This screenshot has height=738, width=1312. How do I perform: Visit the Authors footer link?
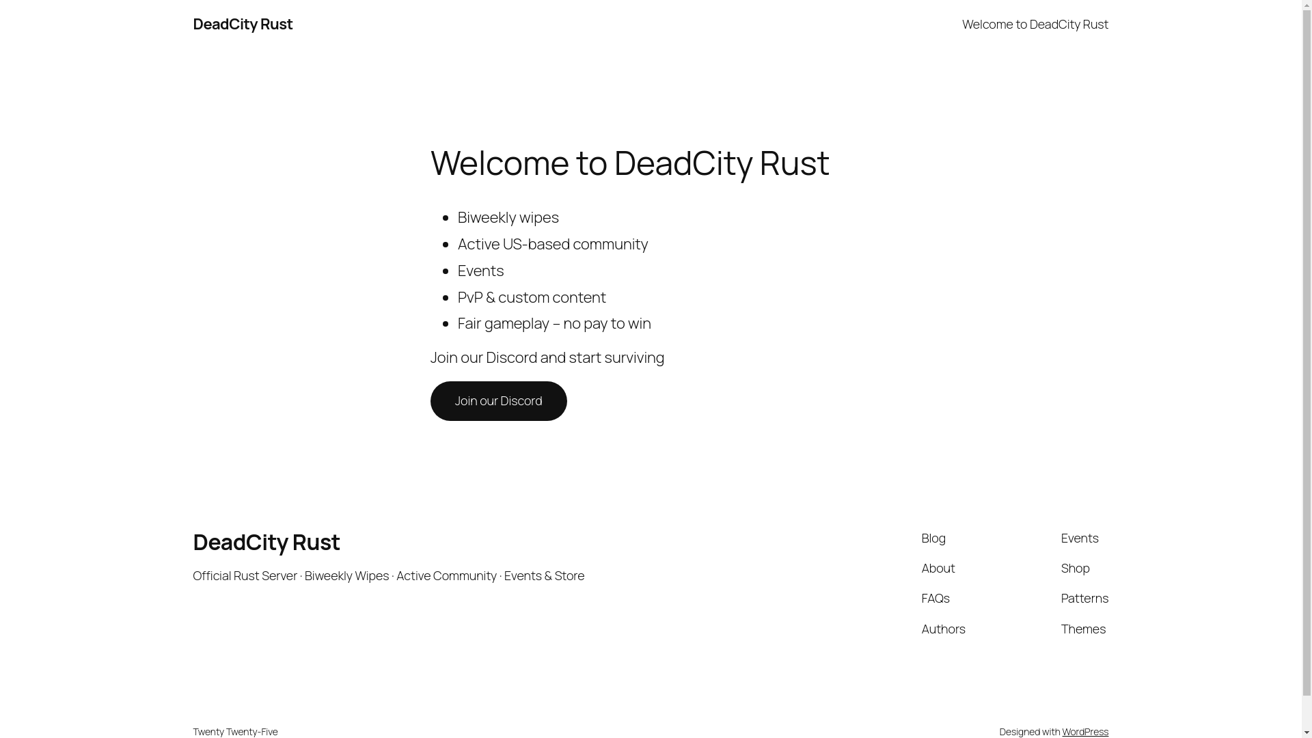click(943, 629)
